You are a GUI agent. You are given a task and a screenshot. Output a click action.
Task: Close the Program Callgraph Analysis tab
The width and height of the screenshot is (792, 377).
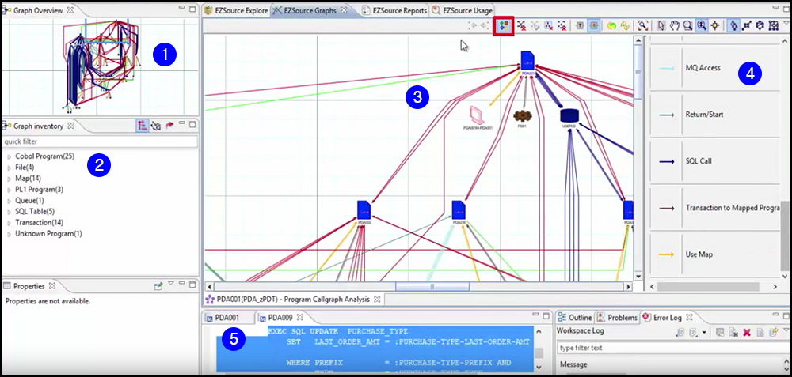[376, 300]
